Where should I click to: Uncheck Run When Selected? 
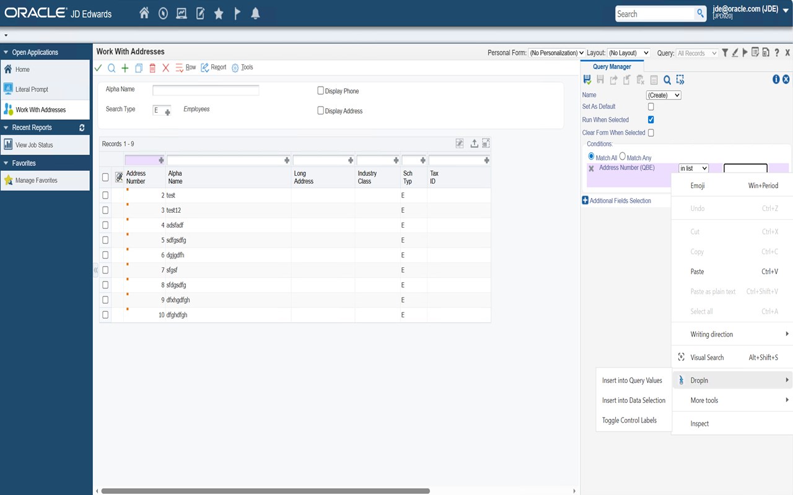[x=651, y=119]
